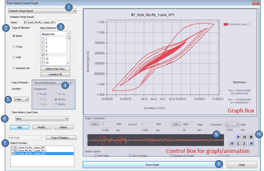264x171 pixels.
Task: Pause the graph animation
Action: 245,137
